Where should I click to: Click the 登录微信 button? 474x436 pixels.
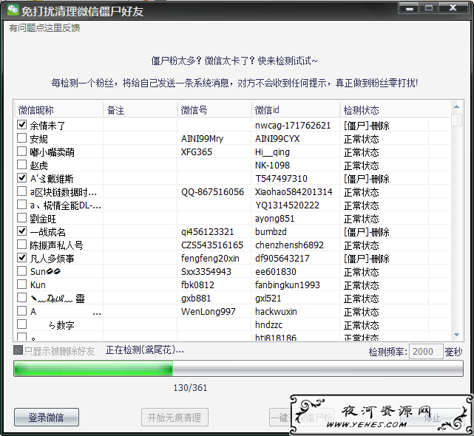[47, 418]
